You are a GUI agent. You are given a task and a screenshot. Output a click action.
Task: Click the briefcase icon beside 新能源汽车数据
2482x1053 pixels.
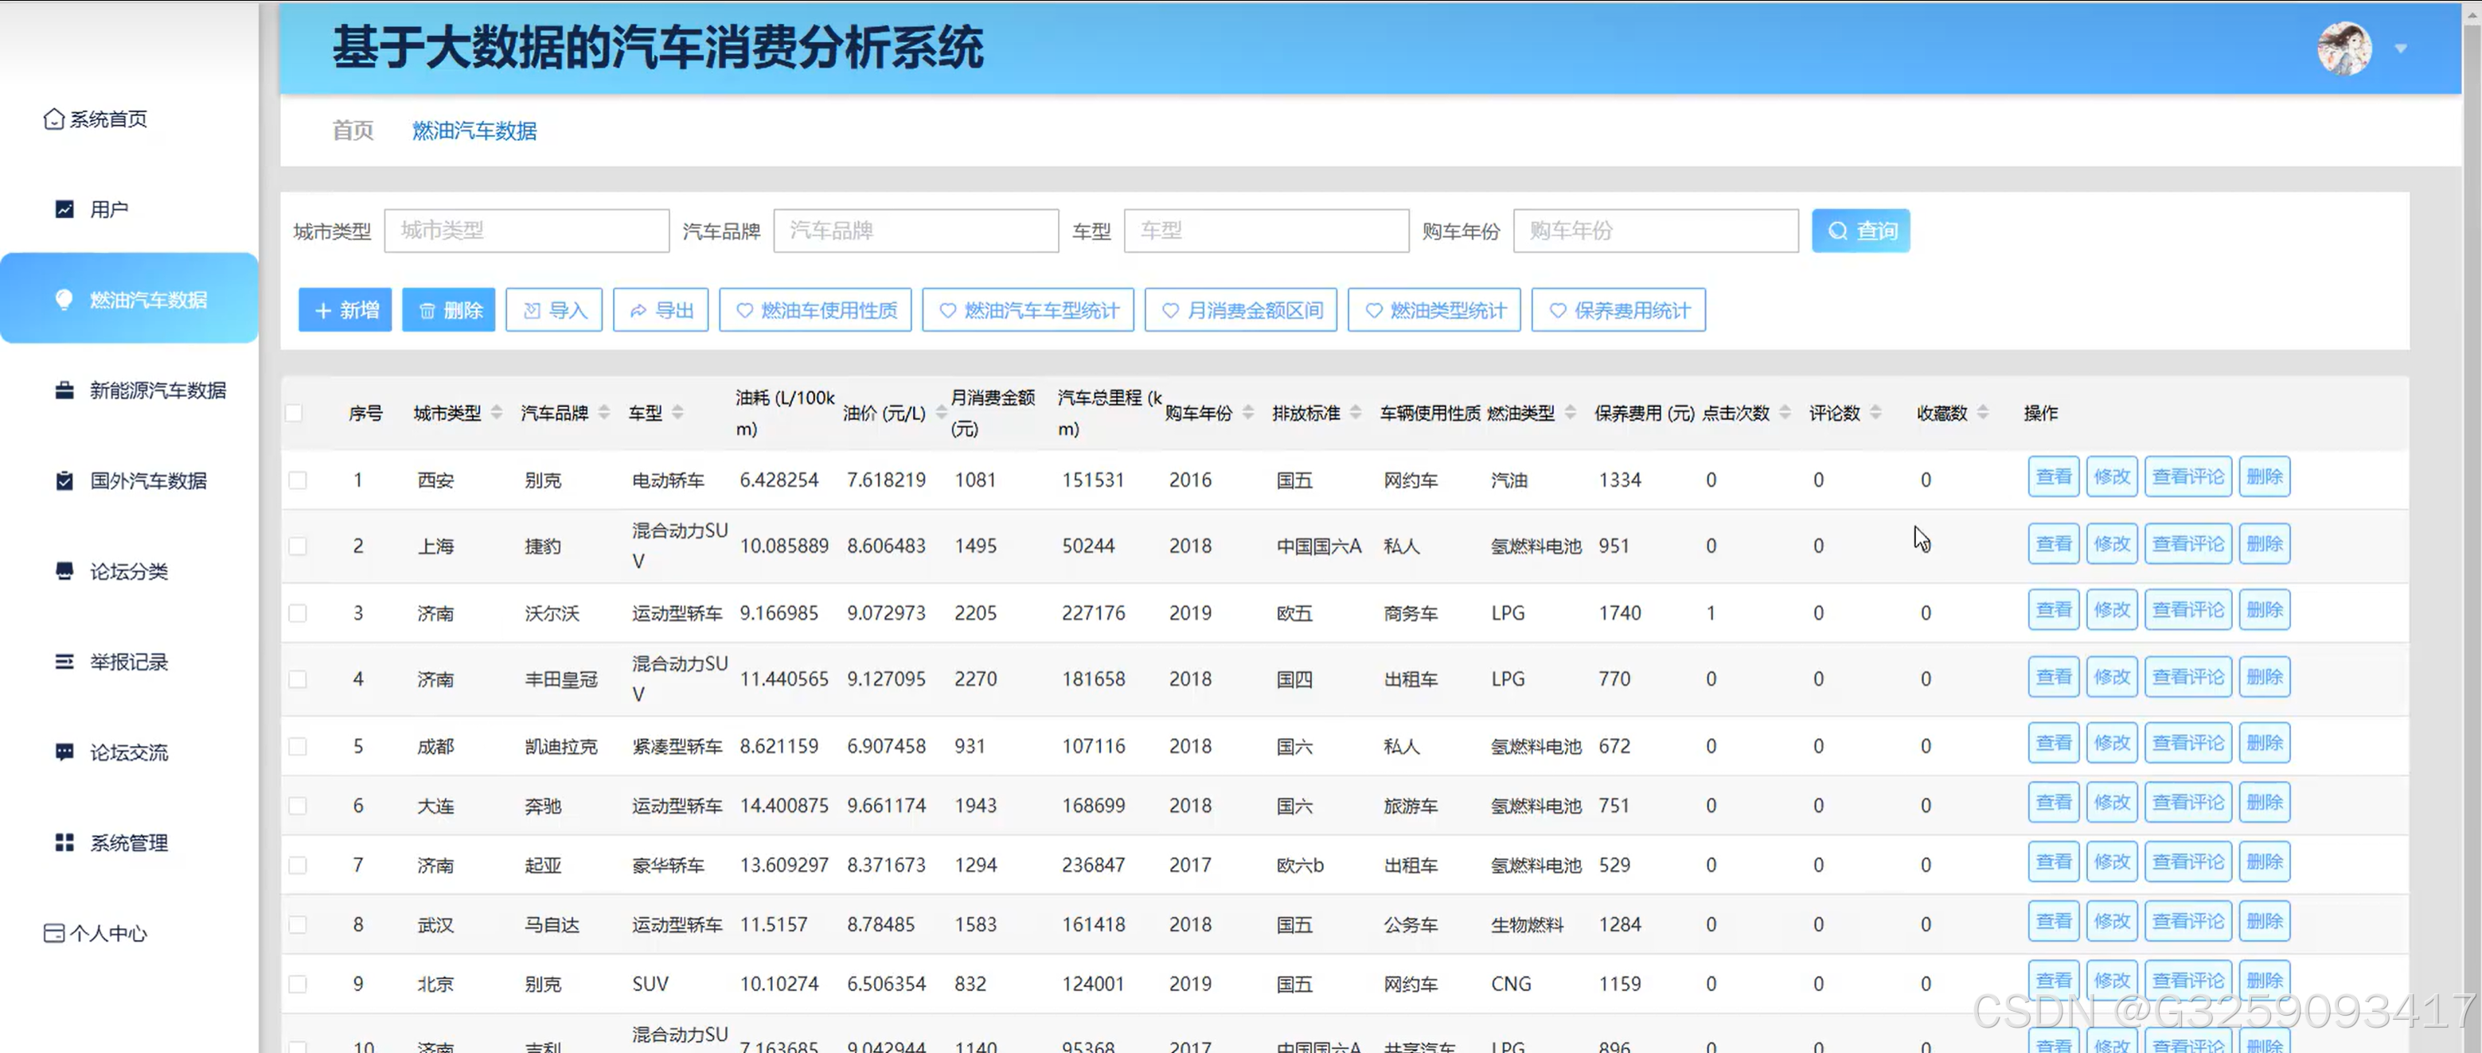click(64, 390)
